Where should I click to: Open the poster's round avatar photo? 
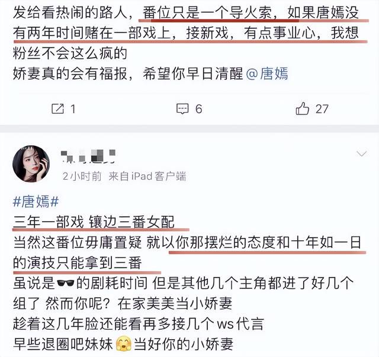31,164
